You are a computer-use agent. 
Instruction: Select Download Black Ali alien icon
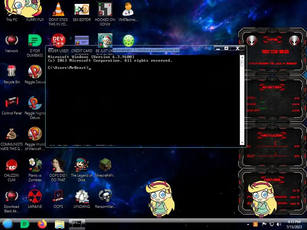pos(12,202)
